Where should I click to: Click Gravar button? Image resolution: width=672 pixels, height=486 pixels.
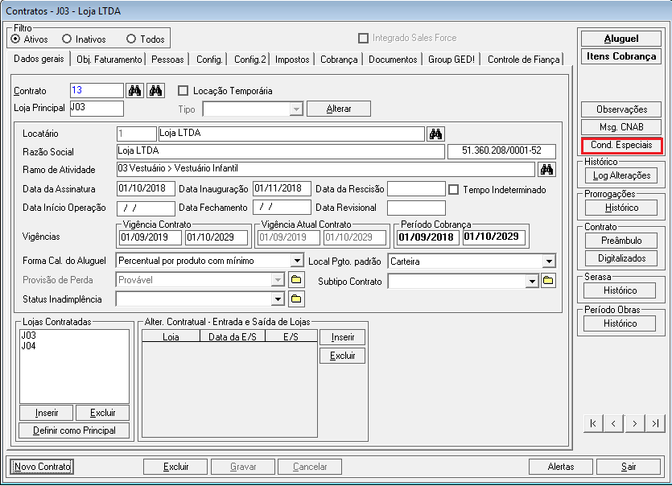pos(243,466)
